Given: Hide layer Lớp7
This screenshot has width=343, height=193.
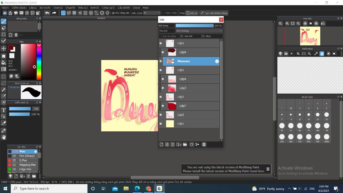Looking at the screenshot, I should pos(163,106).
